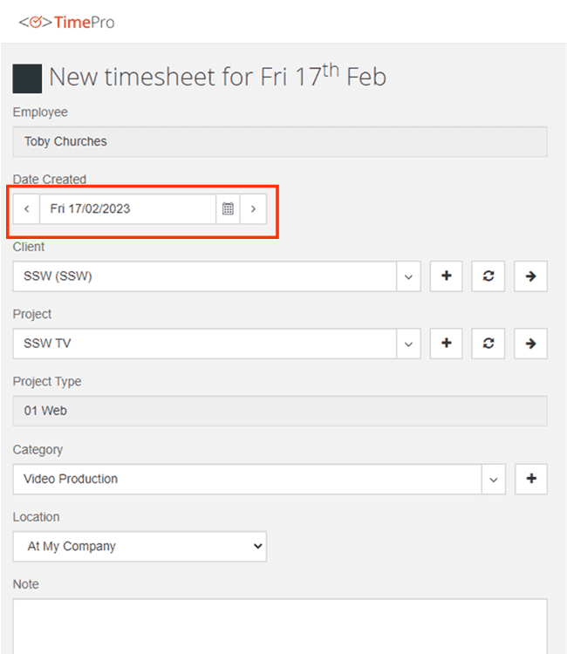The image size is (567, 654).
Task: Add a new category with plus
Action: tap(530, 479)
